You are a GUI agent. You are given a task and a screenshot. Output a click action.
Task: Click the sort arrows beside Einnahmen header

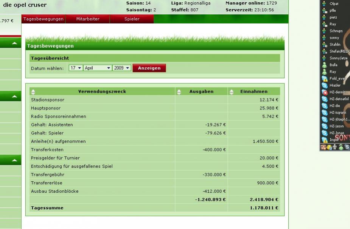coord(231,92)
